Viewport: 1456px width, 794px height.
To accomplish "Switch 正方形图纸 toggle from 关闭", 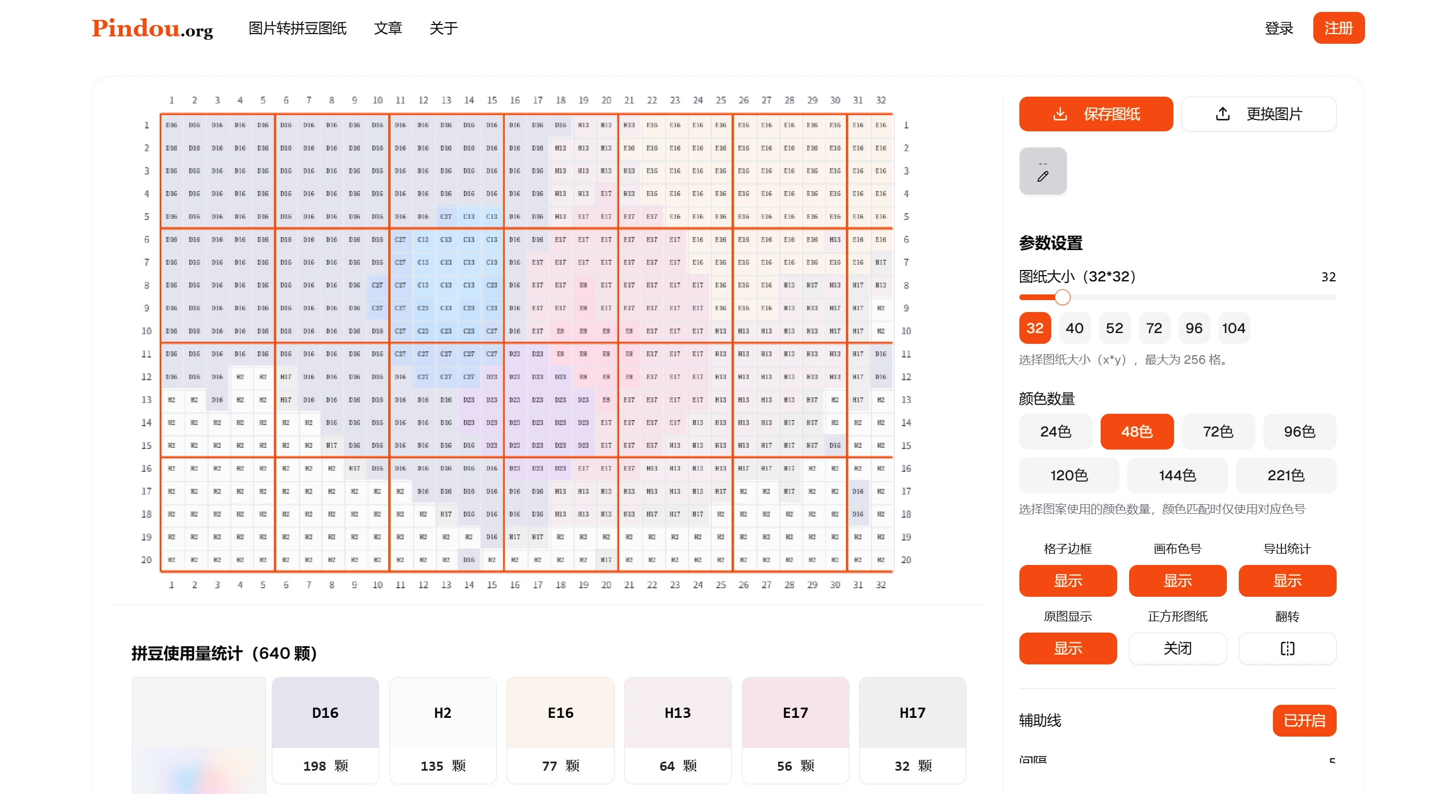I will click(1177, 648).
